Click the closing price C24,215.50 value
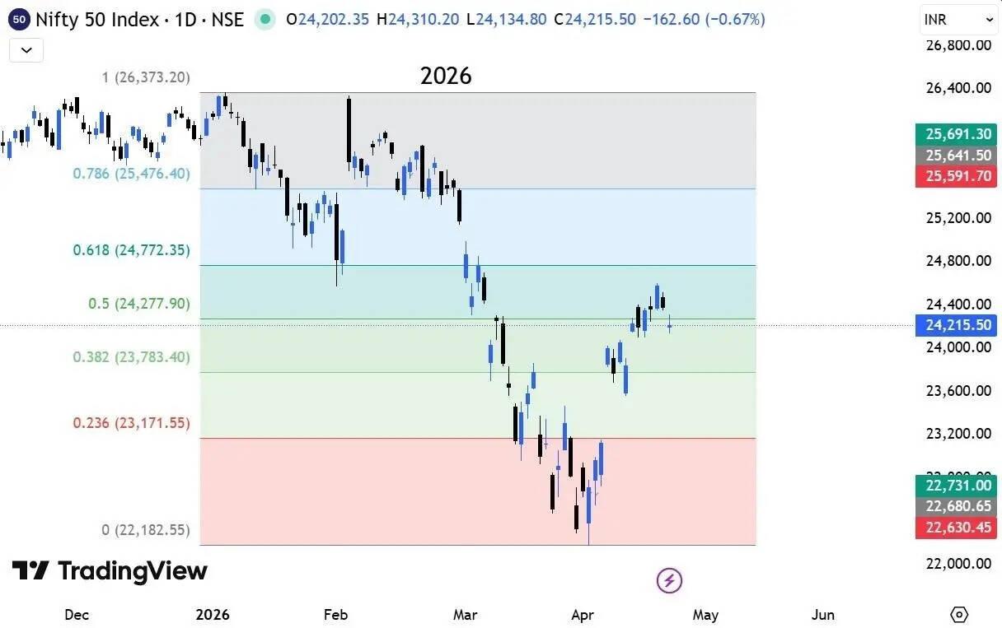 point(595,19)
